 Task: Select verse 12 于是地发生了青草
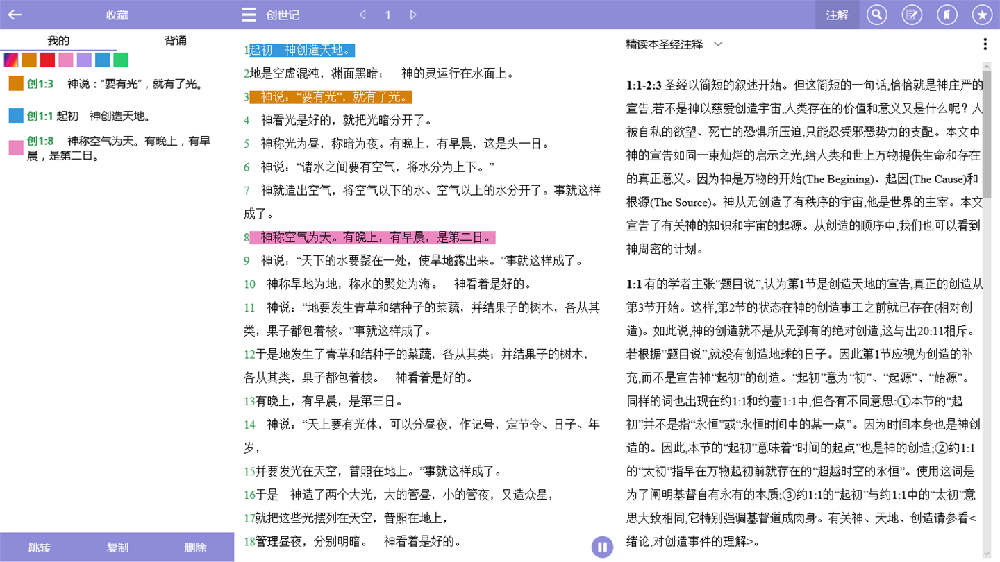(418, 366)
